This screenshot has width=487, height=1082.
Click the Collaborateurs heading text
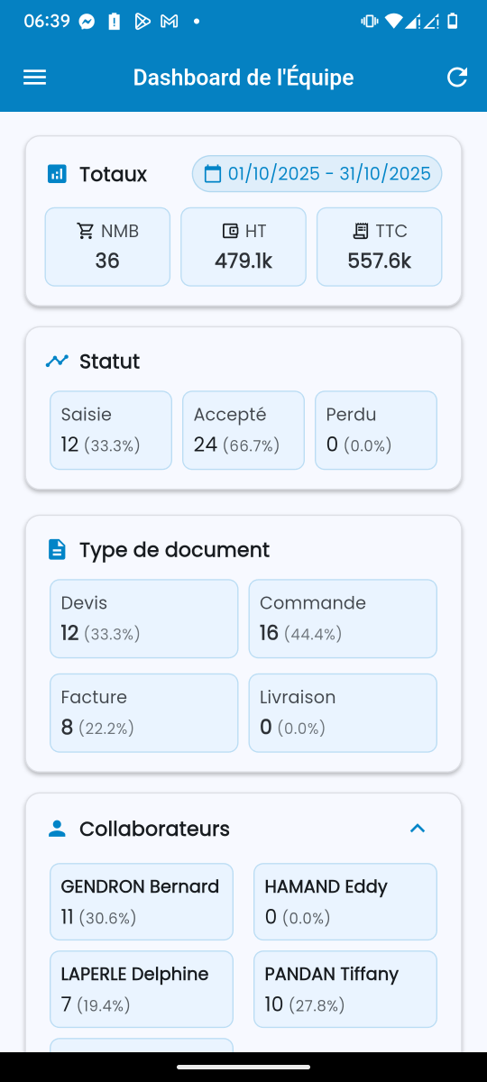154,829
